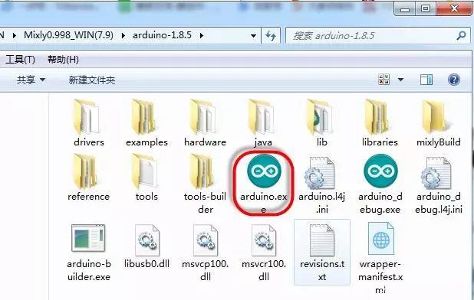474x300 pixels.
Task: Open the 共享 dropdown
Action: click(31, 80)
